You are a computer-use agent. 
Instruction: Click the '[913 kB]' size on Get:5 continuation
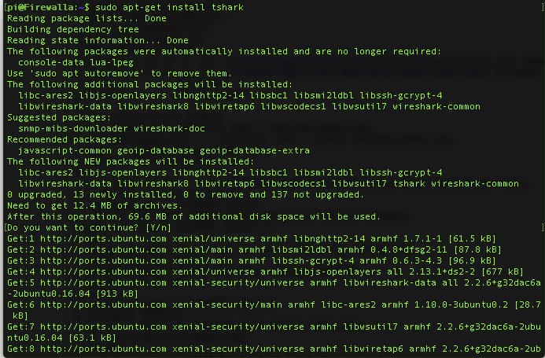pos(117,293)
